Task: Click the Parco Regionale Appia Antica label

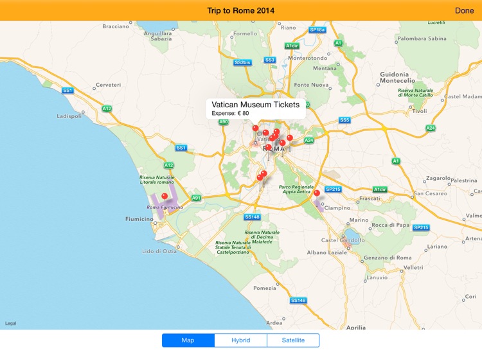Action: 296,189
